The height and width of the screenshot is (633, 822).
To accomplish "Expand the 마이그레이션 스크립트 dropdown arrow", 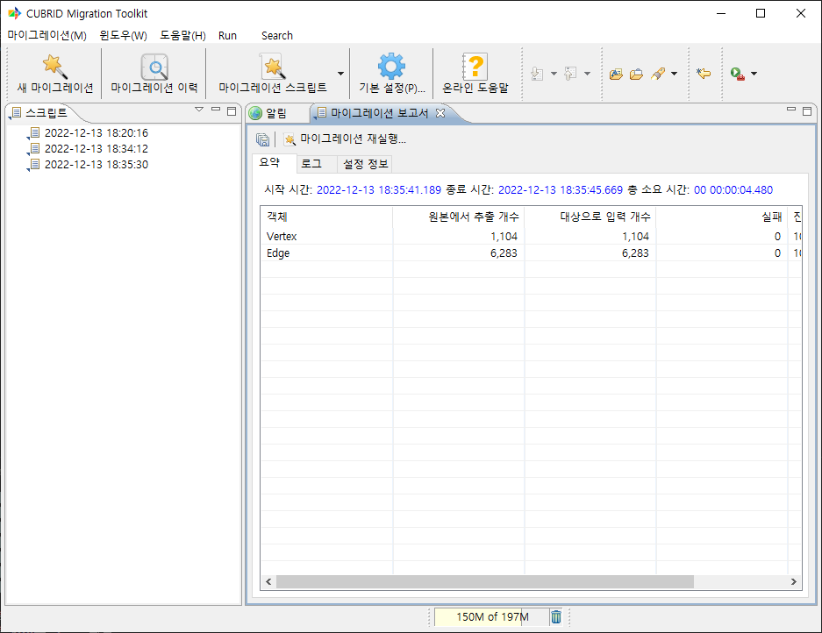I will 340,75.
